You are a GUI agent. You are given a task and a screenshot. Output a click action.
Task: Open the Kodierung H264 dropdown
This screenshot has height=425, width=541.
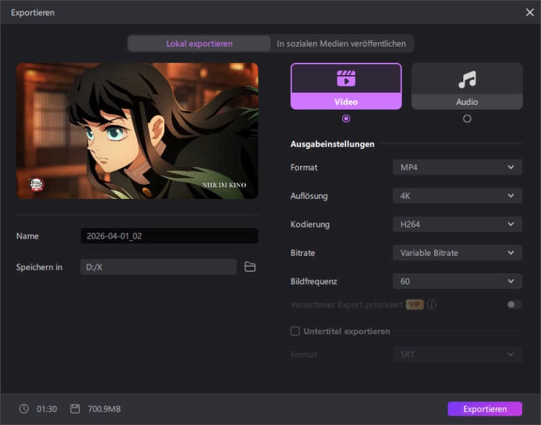click(x=457, y=224)
